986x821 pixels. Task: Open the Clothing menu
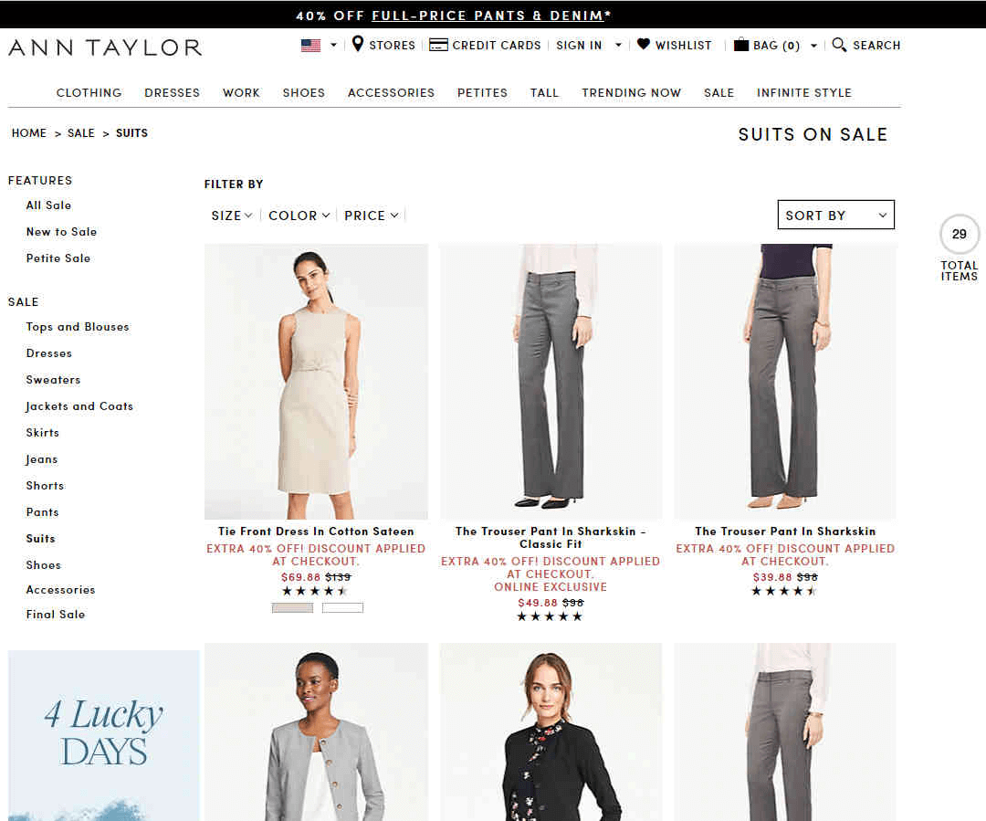89,92
